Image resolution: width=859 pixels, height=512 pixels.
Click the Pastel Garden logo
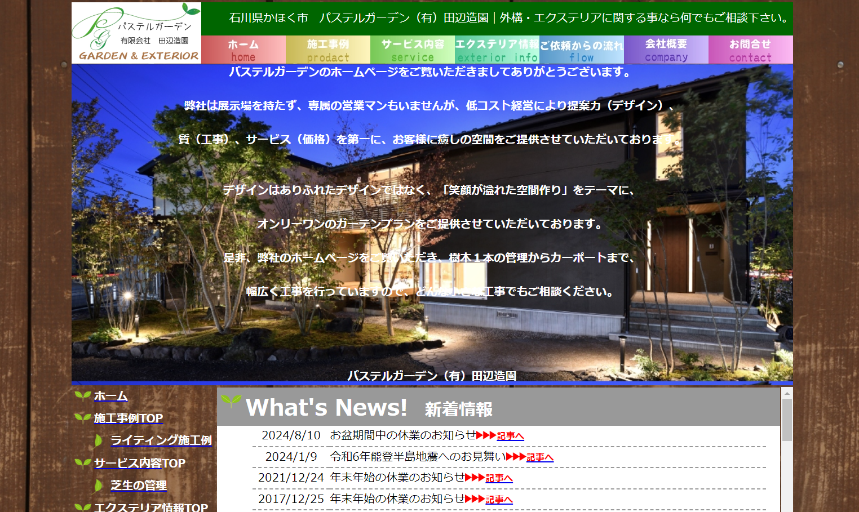[x=135, y=31]
